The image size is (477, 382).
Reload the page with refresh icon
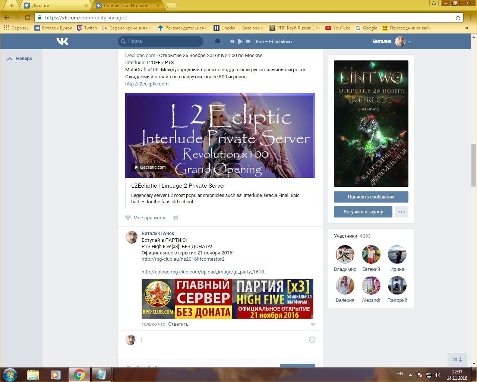27,18
